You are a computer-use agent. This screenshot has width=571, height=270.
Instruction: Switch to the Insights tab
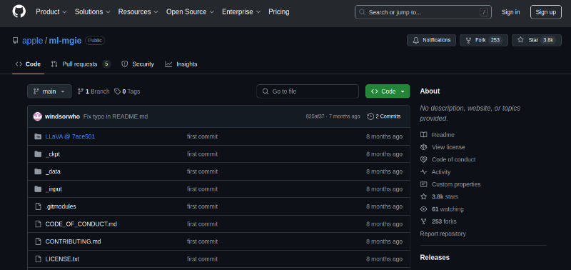click(x=181, y=64)
